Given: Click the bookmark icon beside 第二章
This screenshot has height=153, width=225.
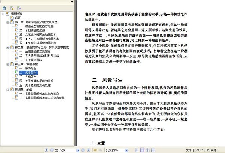Looking at the screenshot, I should click(x=12, y=47).
